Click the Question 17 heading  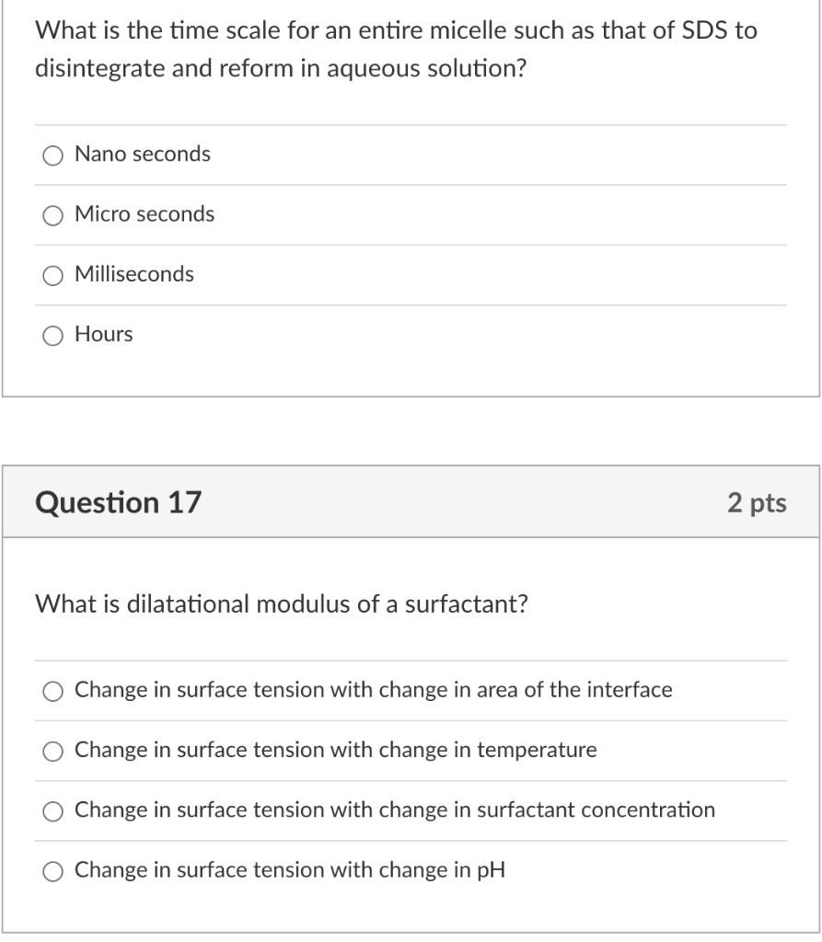(x=118, y=502)
